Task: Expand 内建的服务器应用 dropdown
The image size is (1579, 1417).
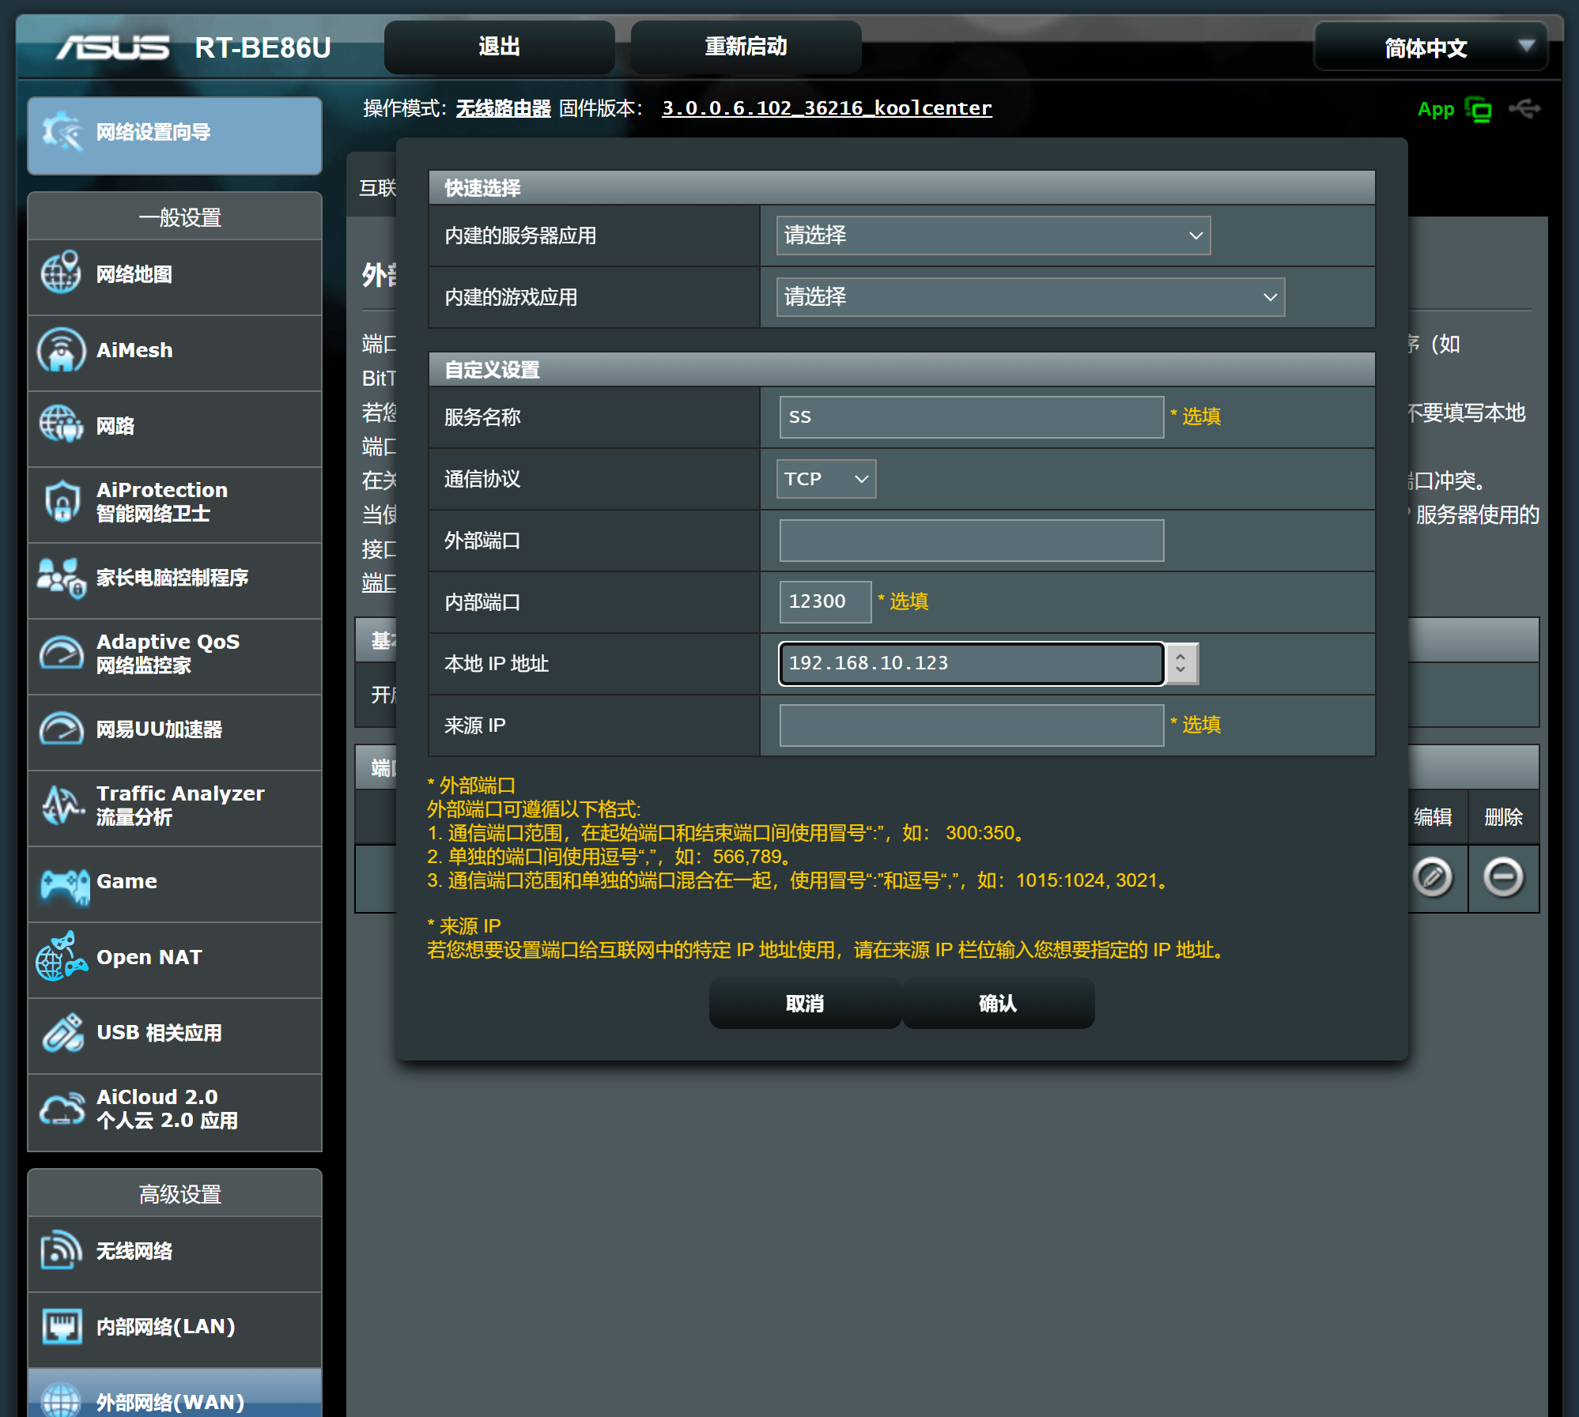Action: (993, 236)
